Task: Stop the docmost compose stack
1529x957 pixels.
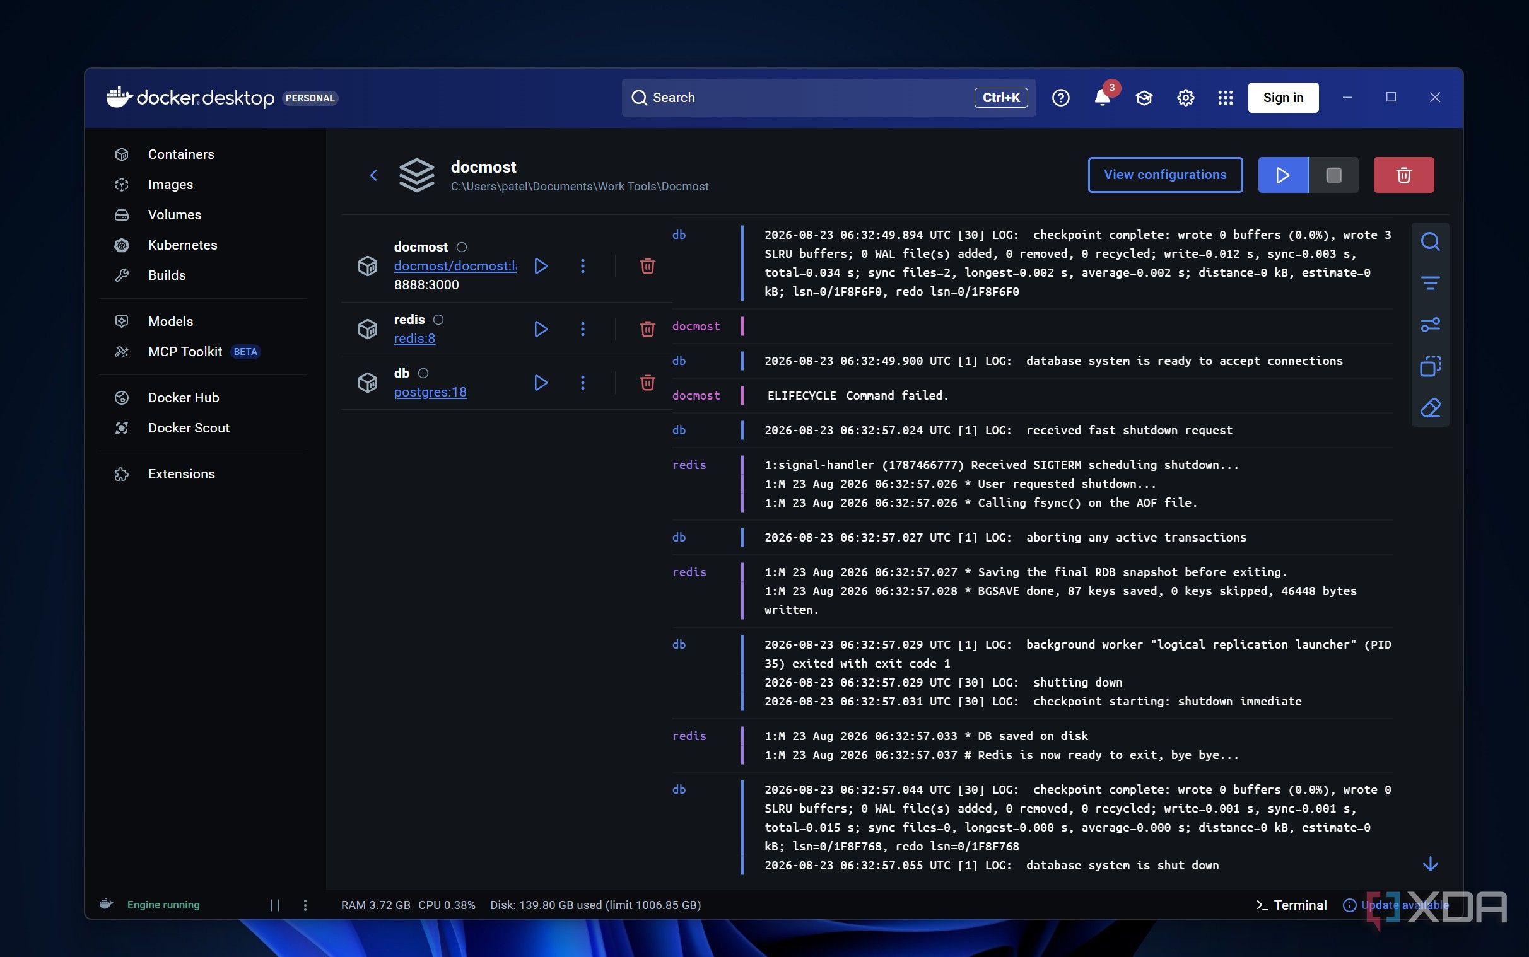Action: (x=1333, y=175)
